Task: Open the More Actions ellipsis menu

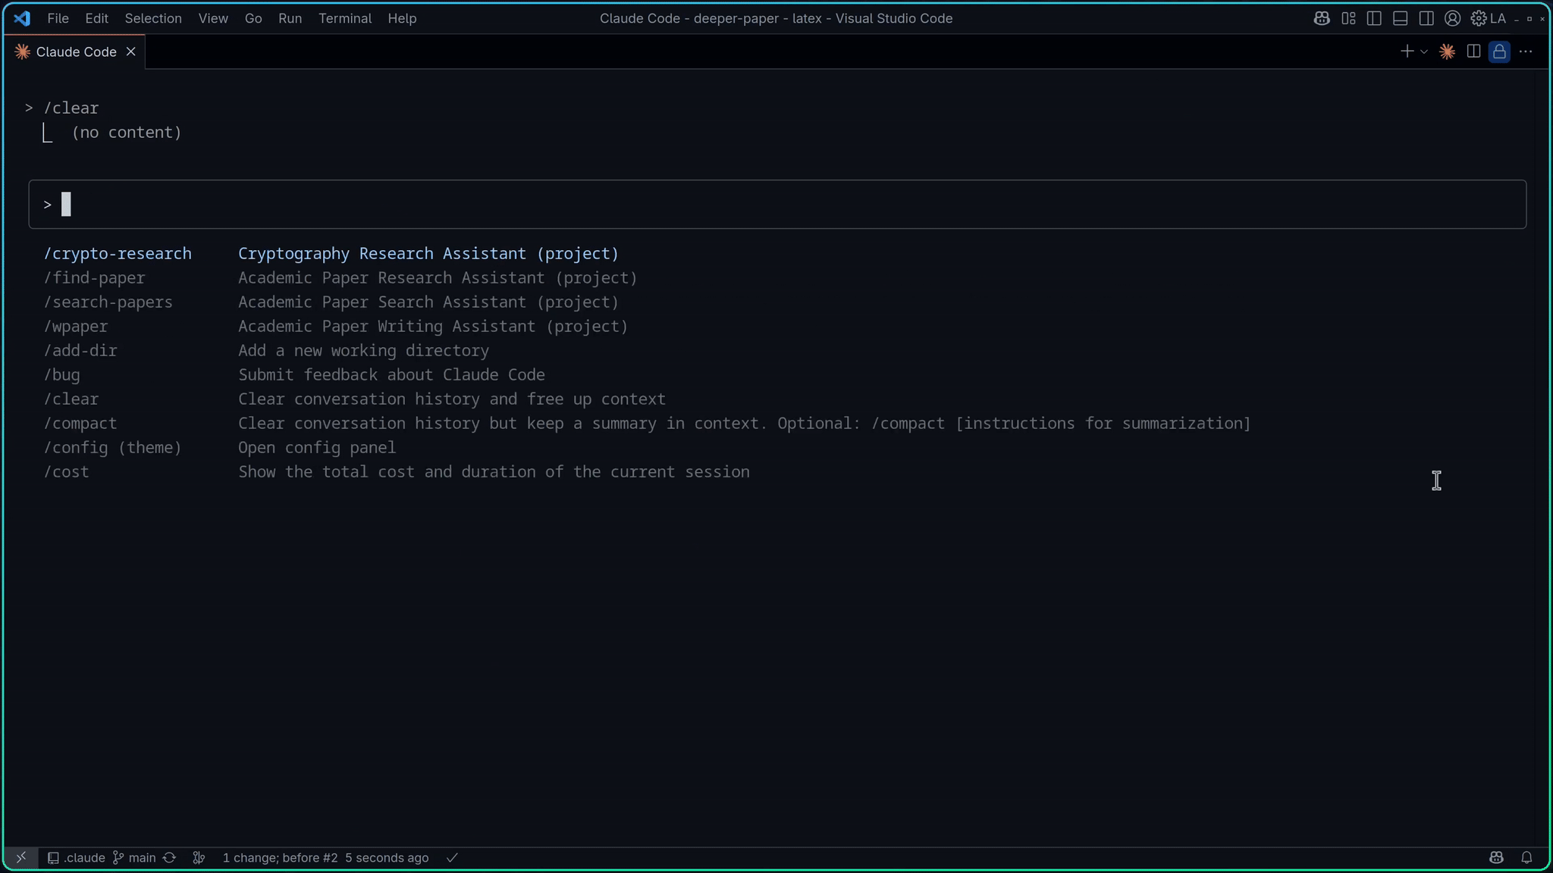Action: [x=1526, y=52]
